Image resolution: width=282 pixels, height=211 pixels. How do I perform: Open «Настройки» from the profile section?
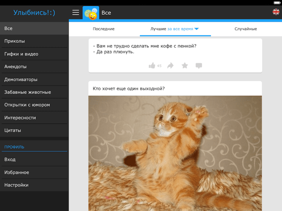(17, 185)
